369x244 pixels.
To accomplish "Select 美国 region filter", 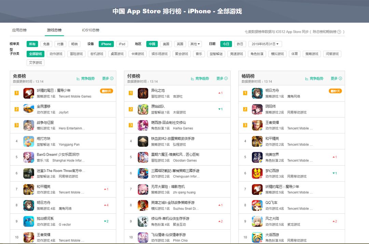I will point(166,44).
